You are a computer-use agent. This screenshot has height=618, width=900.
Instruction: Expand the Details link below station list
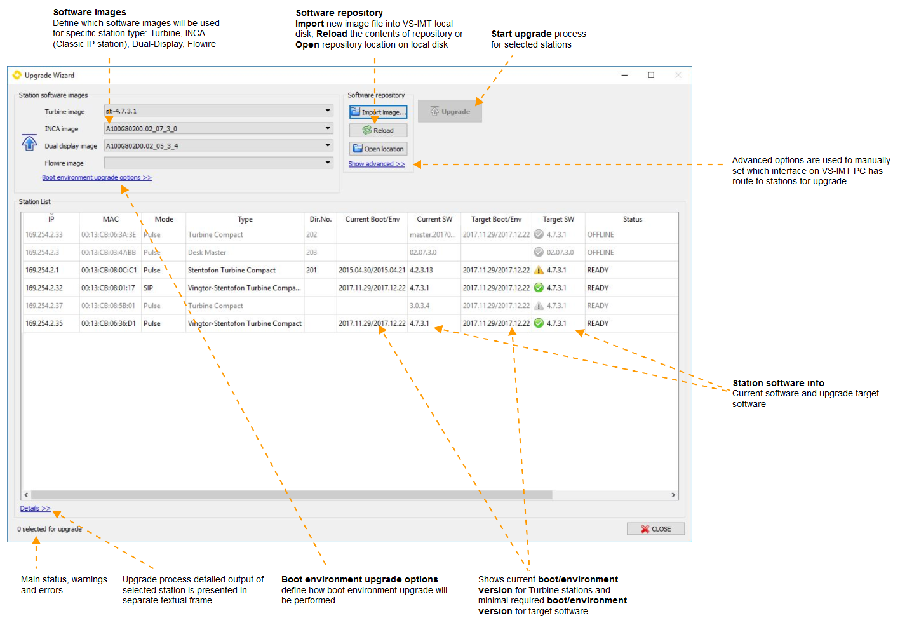click(35, 509)
